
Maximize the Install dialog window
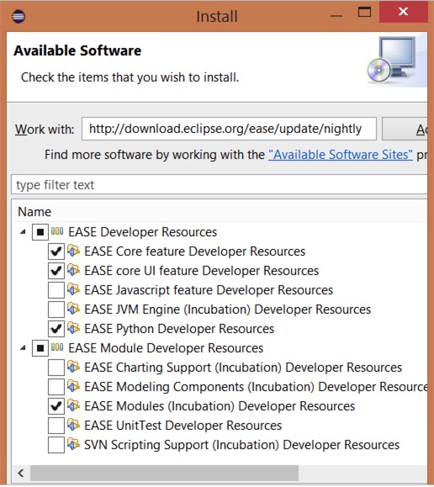click(x=364, y=12)
